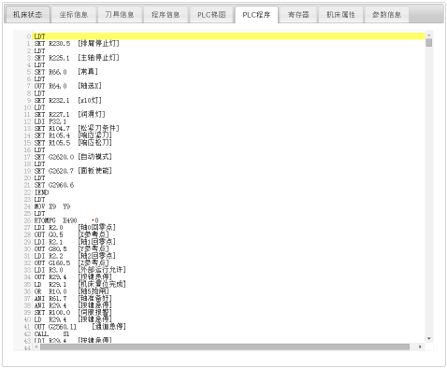Open the 坐标信息 tab

tap(74, 15)
